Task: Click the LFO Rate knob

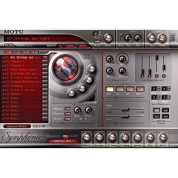Action: (x=77, y=110)
